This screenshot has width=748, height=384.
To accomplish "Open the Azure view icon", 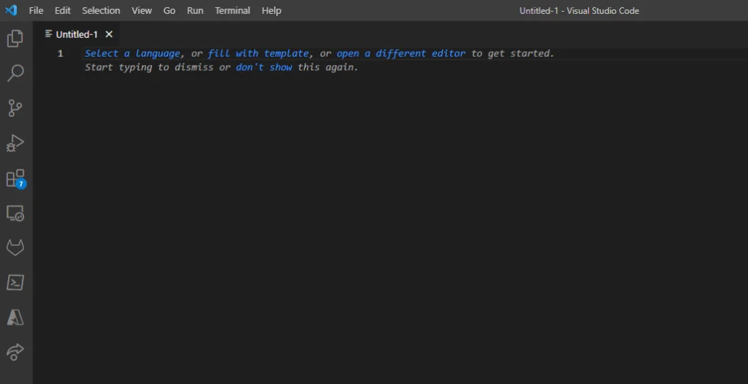I will pos(15,318).
